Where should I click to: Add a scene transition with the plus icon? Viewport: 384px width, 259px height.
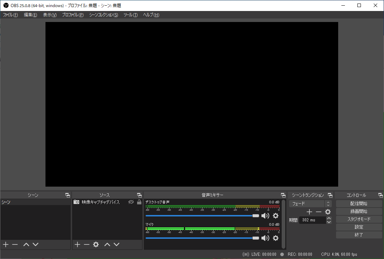point(309,212)
